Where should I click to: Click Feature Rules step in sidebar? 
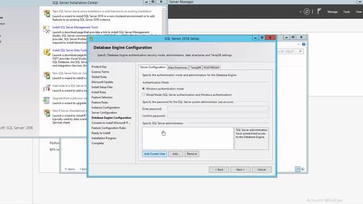[100, 102]
